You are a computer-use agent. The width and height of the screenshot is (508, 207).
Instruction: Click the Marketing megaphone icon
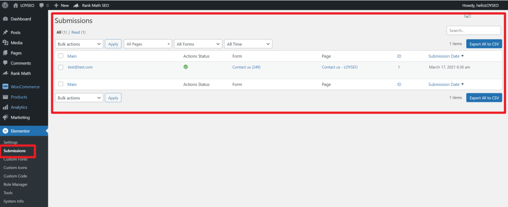pos(5,117)
